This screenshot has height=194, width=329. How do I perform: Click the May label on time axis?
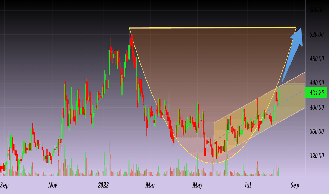coord(197,186)
